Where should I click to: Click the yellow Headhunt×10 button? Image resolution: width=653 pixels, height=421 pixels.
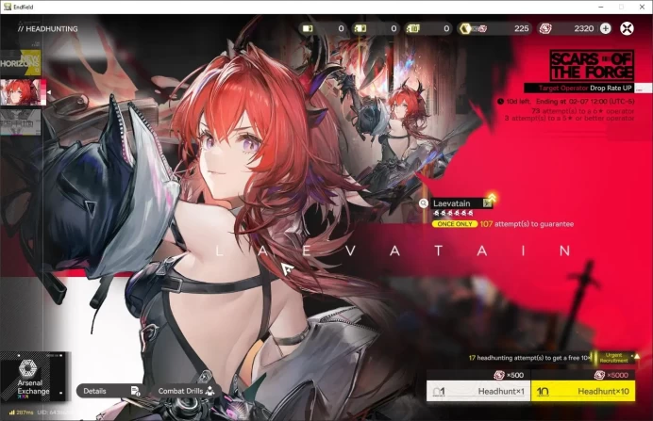click(583, 391)
